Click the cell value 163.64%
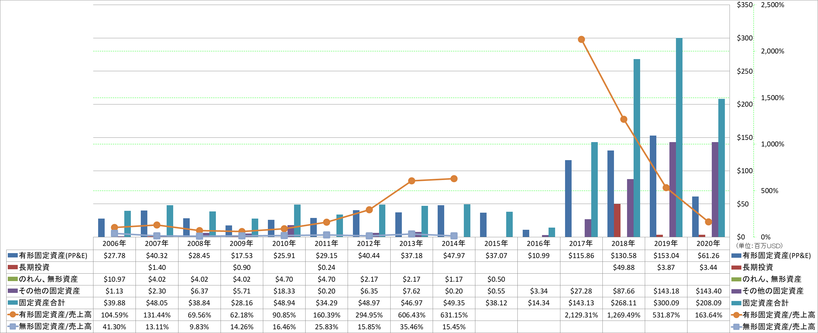The width and height of the screenshot is (818, 333). tap(708, 315)
